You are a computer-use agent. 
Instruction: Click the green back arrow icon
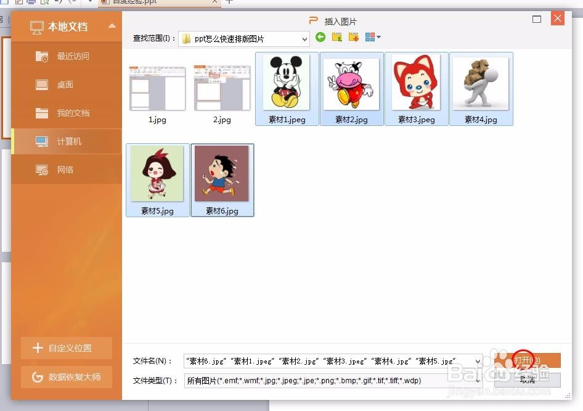(320, 37)
